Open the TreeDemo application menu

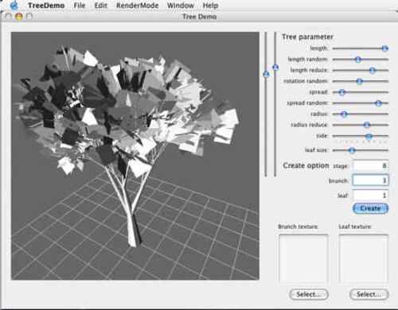click(x=46, y=6)
